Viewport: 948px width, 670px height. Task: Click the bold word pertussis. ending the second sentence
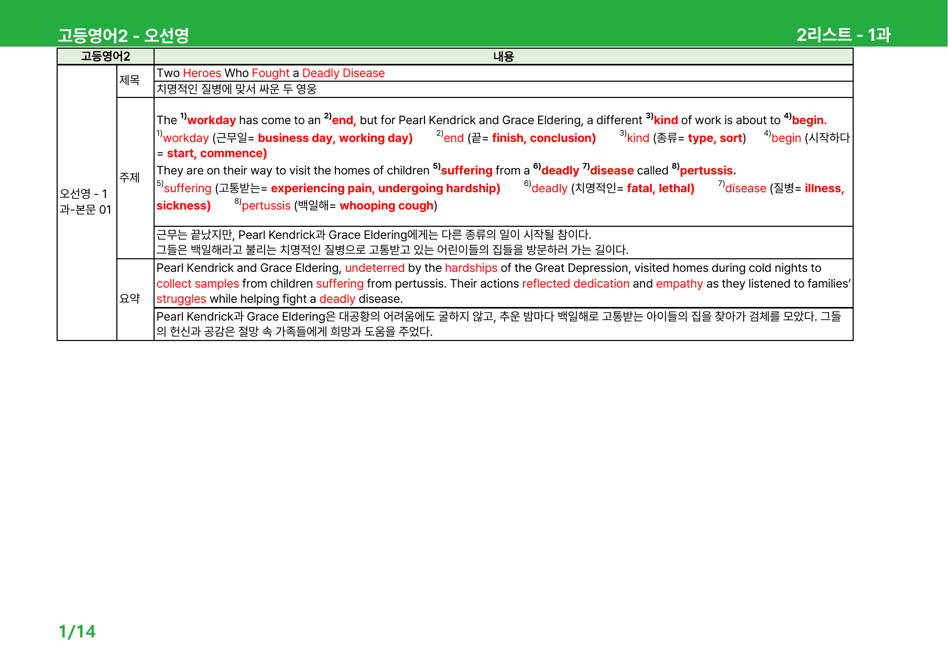(x=708, y=171)
